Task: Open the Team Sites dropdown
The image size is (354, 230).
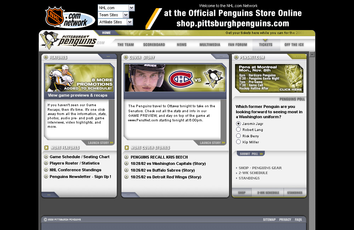Action: point(113,15)
